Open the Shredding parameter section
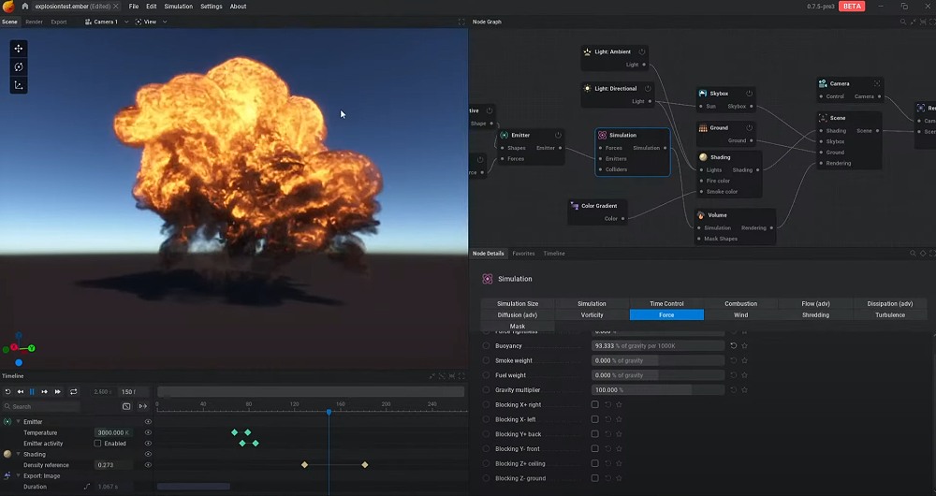The height and width of the screenshot is (496, 936). pos(815,315)
